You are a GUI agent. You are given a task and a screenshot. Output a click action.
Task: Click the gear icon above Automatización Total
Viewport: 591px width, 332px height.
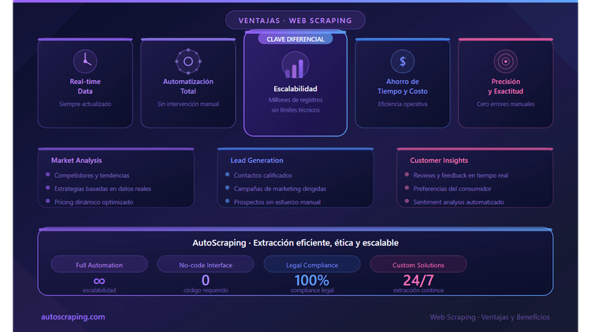pos(188,61)
